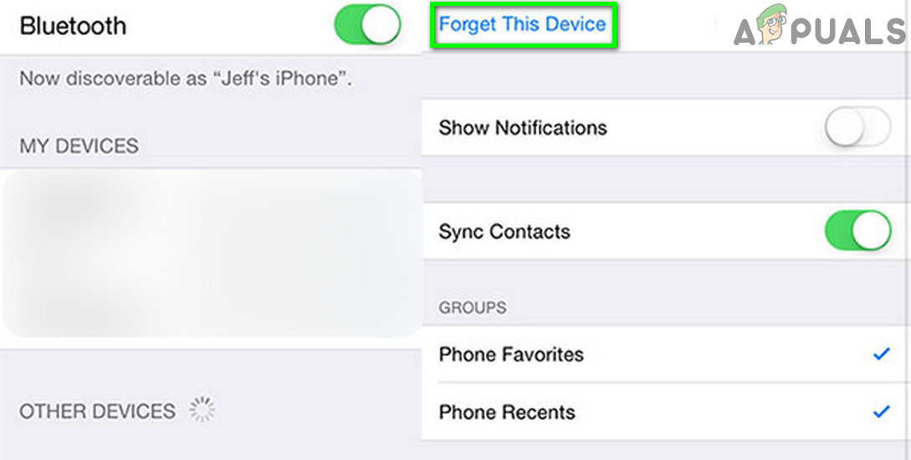Click the loading spinner beside Other Devices
Viewport: 911px width, 460px height.
coord(202,410)
